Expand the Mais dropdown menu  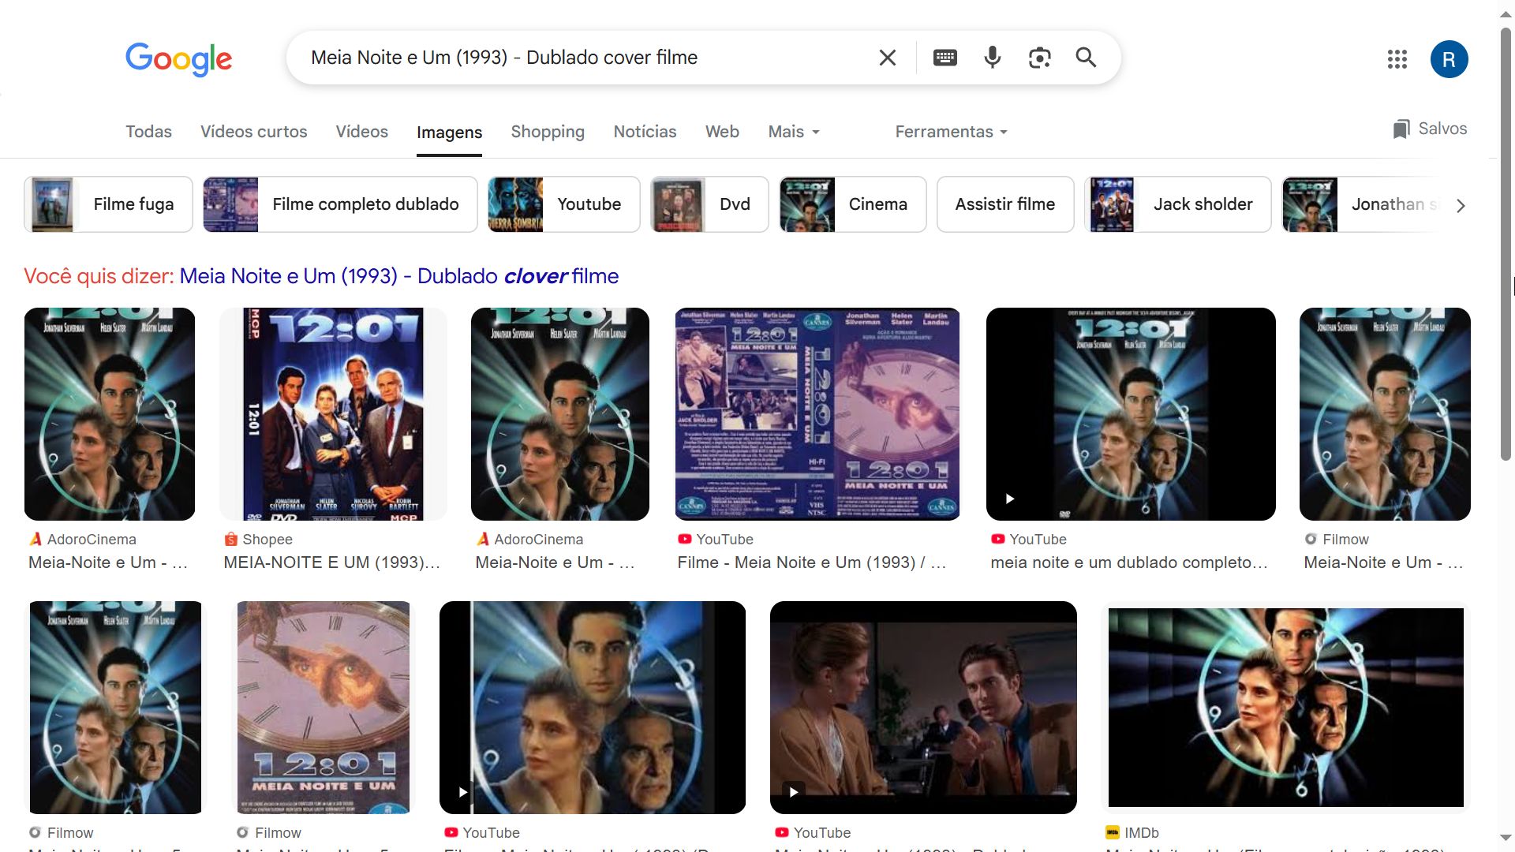[x=794, y=132]
